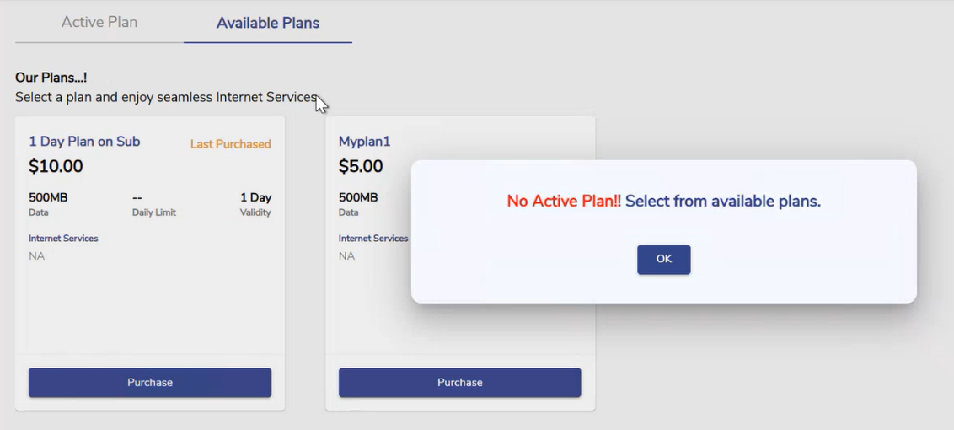Click the 1 Day Plan on Sub title
The height and width of the screenshot is (430, 954).
[84, 142]
